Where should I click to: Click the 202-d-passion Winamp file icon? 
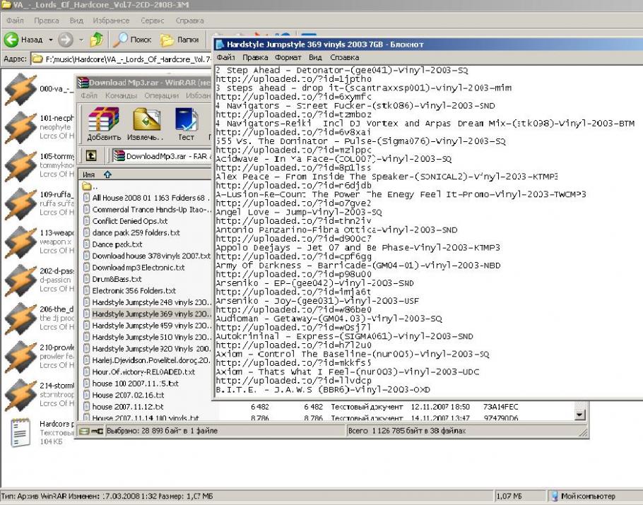20,280
